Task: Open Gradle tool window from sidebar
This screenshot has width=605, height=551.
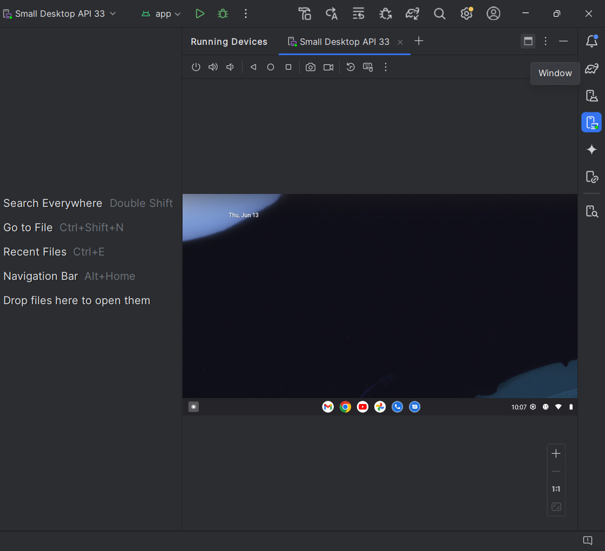Action: click(x=591, y=69)
